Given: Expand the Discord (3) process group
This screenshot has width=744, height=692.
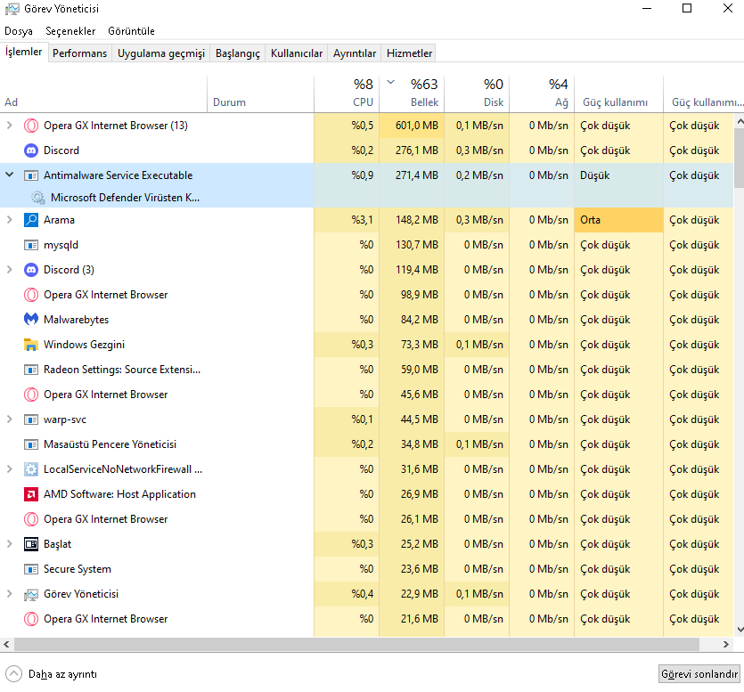Looking at the screenshot, I should point(10,270).
